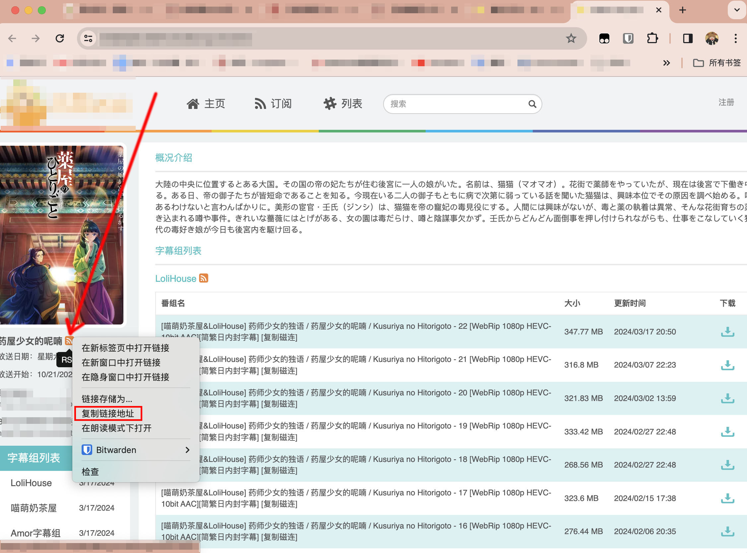Download episode 16 with its download icon
The height and width of the screenshot is (553, 747).
pyautogui.click(x=727, y=531)
